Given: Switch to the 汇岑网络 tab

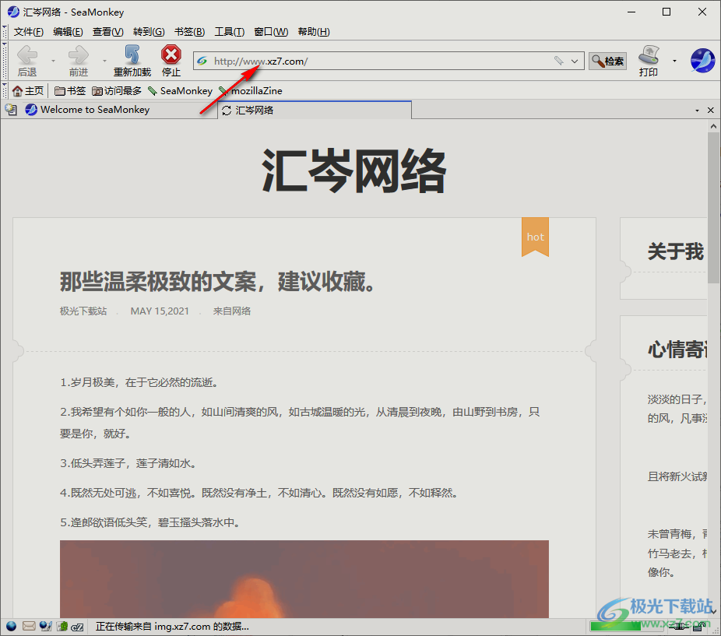Looking at the screenshot, I should 315,110.
